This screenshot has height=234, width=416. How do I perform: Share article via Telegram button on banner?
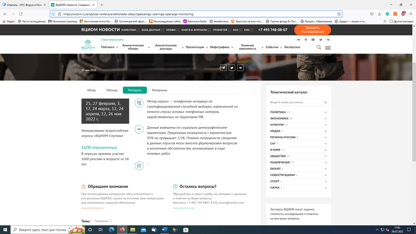pos(224,68)
